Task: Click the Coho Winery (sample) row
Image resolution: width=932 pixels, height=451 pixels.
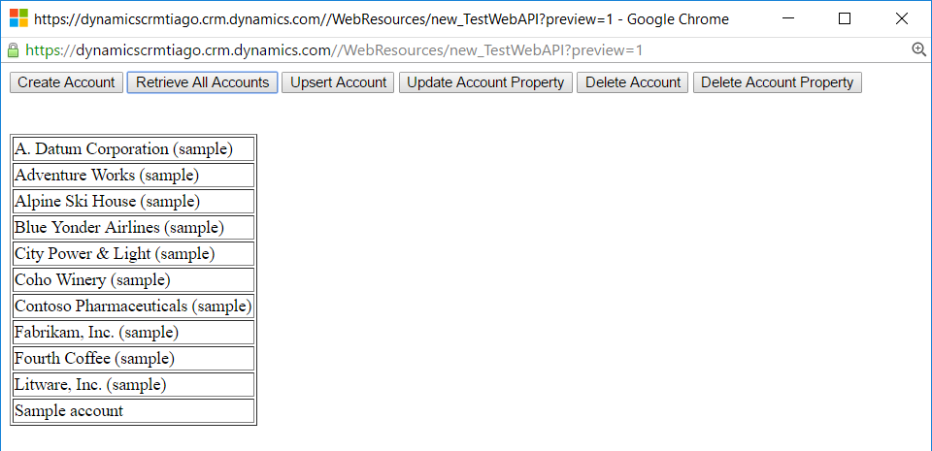Action: click(92, 280)
